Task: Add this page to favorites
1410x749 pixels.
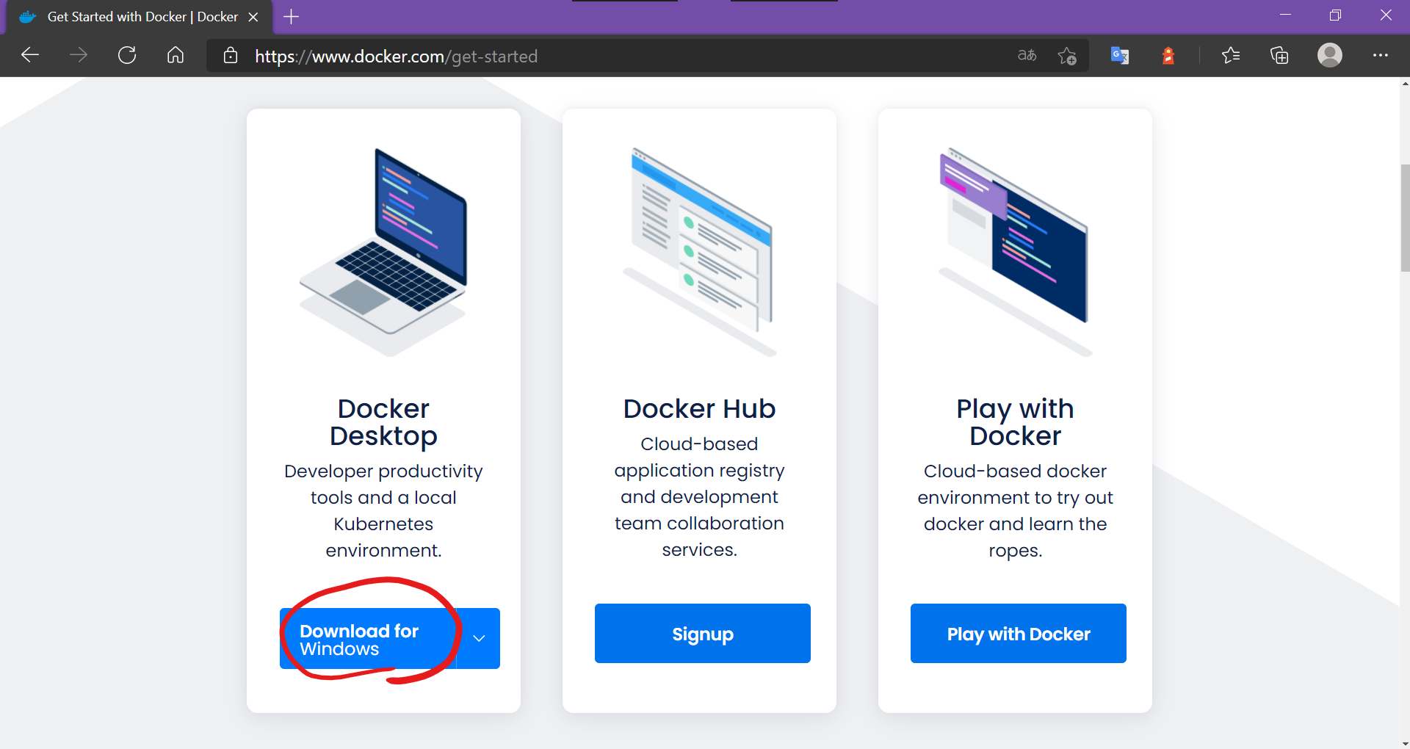Action: (1067, 56)
